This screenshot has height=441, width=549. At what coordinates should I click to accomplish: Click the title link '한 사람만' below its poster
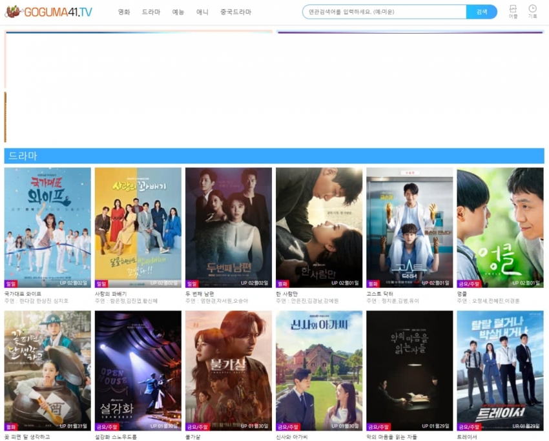[x=287, y=294]
